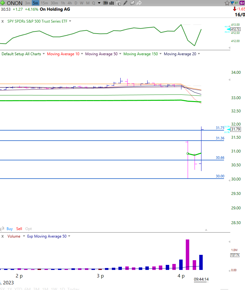The image size is (245, 290).
Task: Switch to Daily (D) timeframe
Action: click(x=76, y=3)
